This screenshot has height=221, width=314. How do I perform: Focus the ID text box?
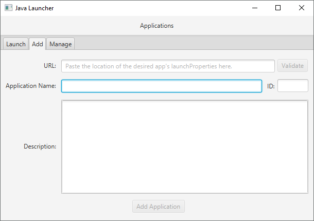[x=292, y=86]
